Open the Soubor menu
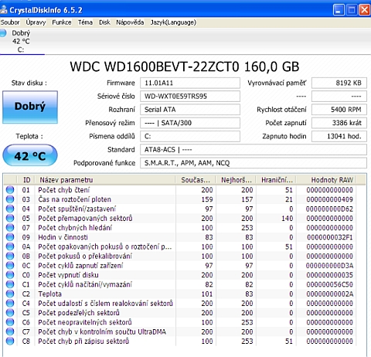Screen dimensions: 371x357 pyautogui.click(x=10, y=22)
